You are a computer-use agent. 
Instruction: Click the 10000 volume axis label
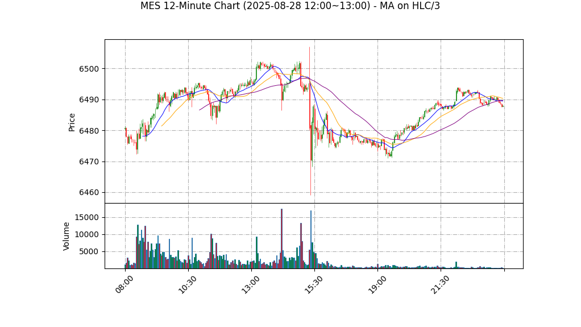point(87,235)
